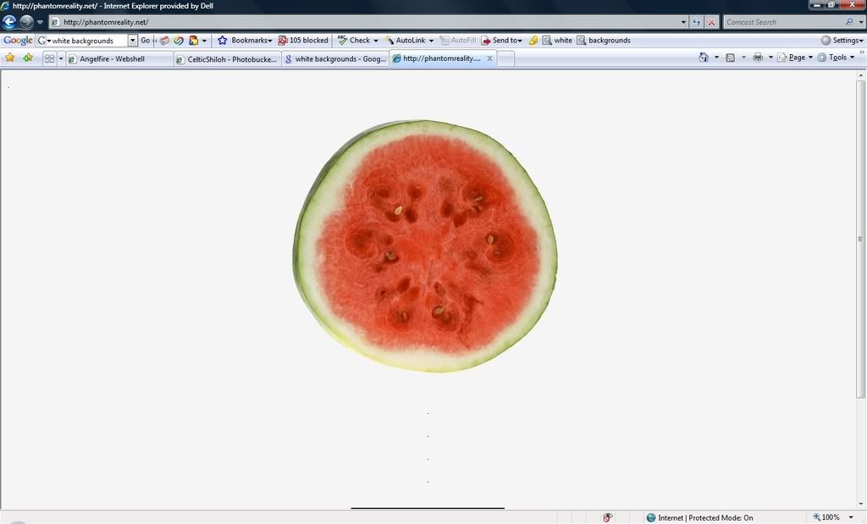The height and width of the screenshot is (524, 867).
Task: Switch to the Angelfire - Webshell tab
Action: (119, 59)
